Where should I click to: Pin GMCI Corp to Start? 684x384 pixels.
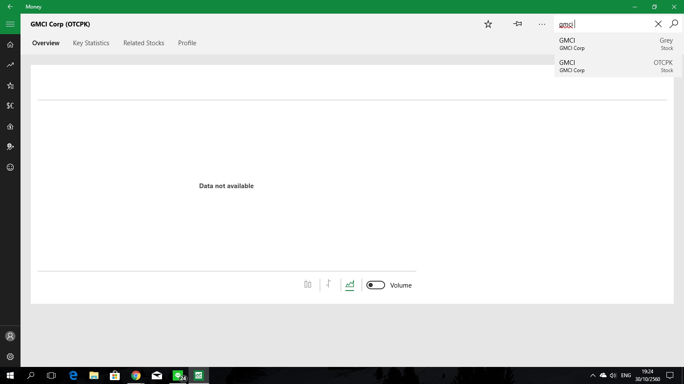(517, 24)
